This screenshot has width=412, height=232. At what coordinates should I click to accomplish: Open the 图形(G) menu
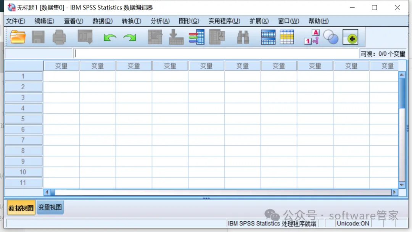189,21
